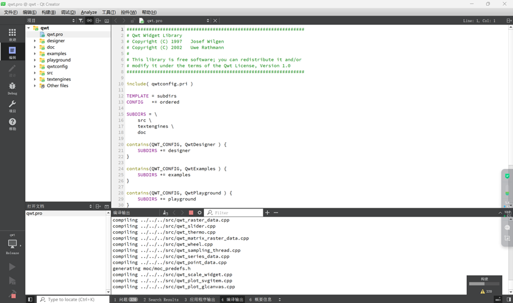
Task: Switch to General Messages tab
Action: (260, 299)
